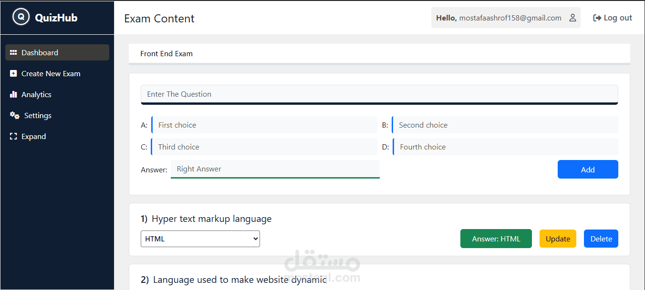645x290 pixels.
Task: Focus the Right Answer input field
Action: click(x=275, y=169)
